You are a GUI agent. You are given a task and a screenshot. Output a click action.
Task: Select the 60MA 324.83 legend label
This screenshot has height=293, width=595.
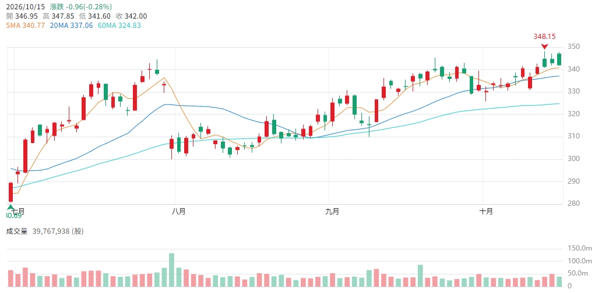pos(119,26)
